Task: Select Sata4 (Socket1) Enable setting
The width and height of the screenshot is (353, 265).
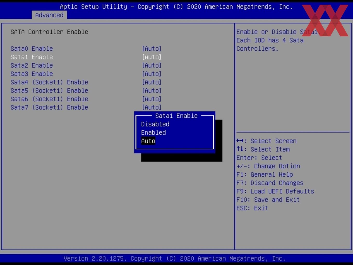Action: [x=49, y=82]
